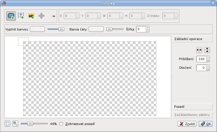Decrease Otočení with down arrow
Screen dimensions: 217x132
point(208,69)
